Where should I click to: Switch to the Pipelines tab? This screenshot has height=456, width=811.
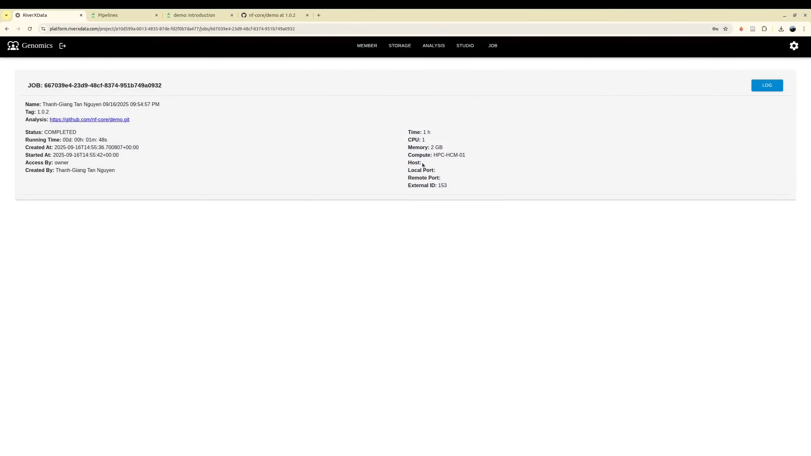(x=124, y=15)
